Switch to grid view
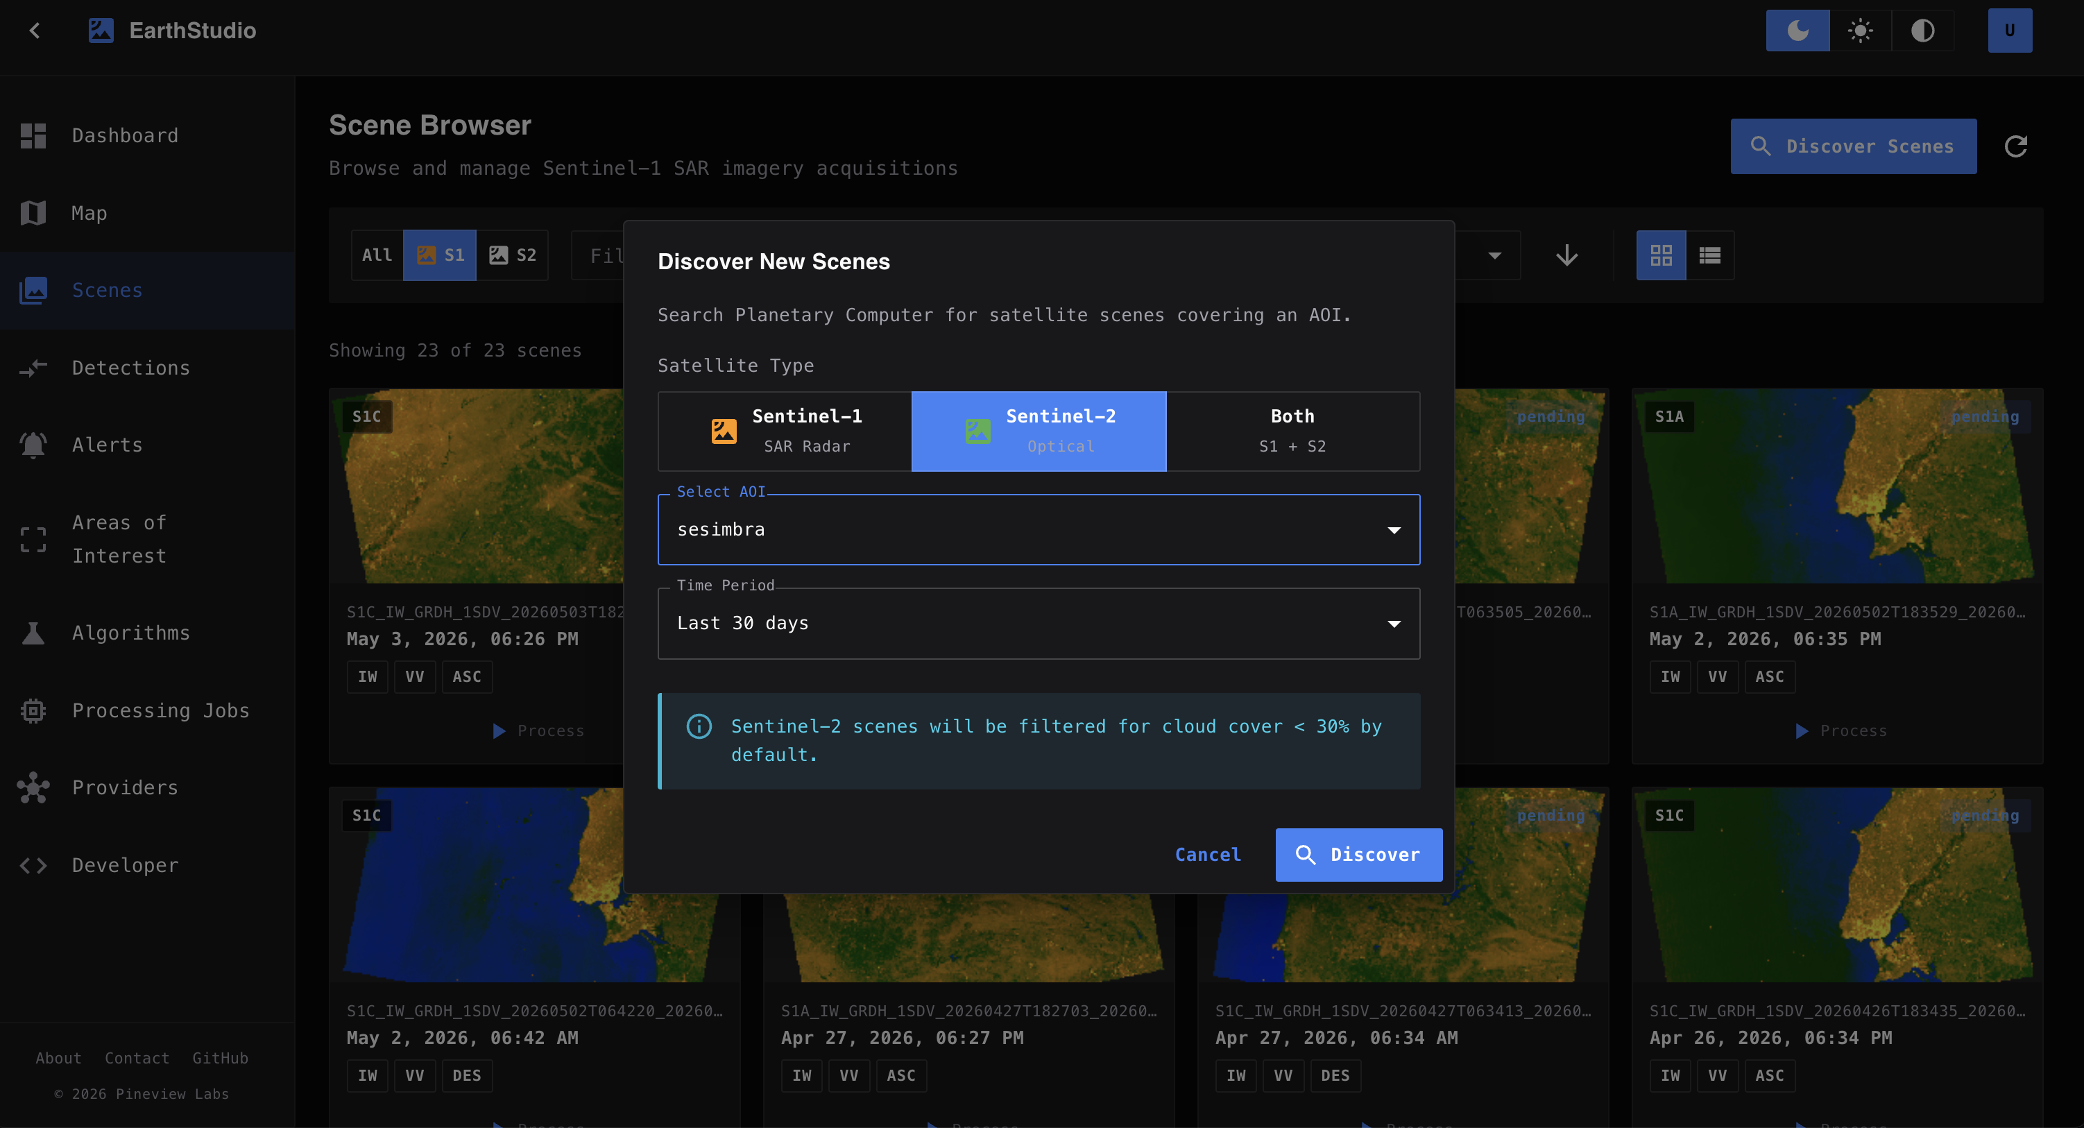Screen dimensions: 2084x1128 click(1661, 256)
